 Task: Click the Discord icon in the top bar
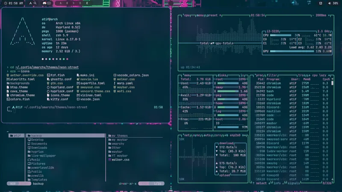(x=44, y=3)
